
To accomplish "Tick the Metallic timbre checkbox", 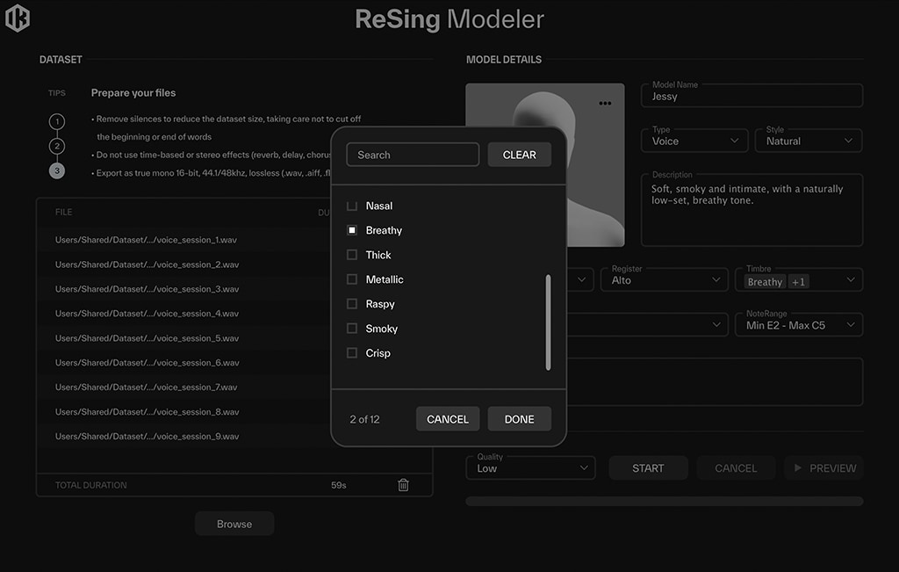I will click(352, 279).
